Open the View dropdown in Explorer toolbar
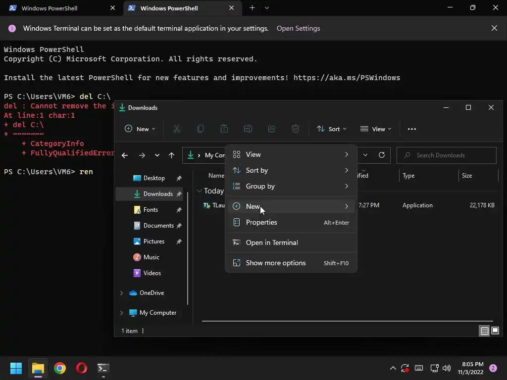The height and width of the screenshot is (380, 507). tap(376, 129)
